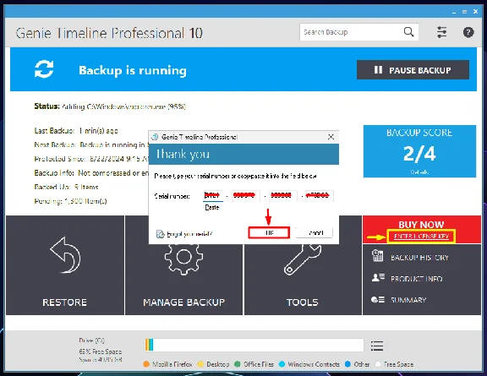
Task: Open the settings sliders icon
Action: pyautogui.click(x=441, y=32)
